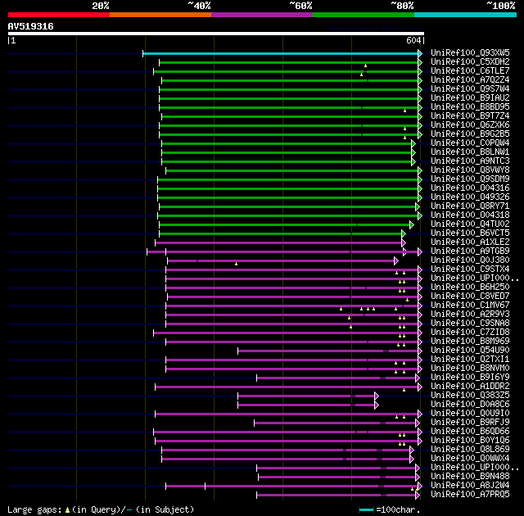Select the UniRef100_O04316 label
Viewport: 524px width, 516px height.
coord(470,188)
